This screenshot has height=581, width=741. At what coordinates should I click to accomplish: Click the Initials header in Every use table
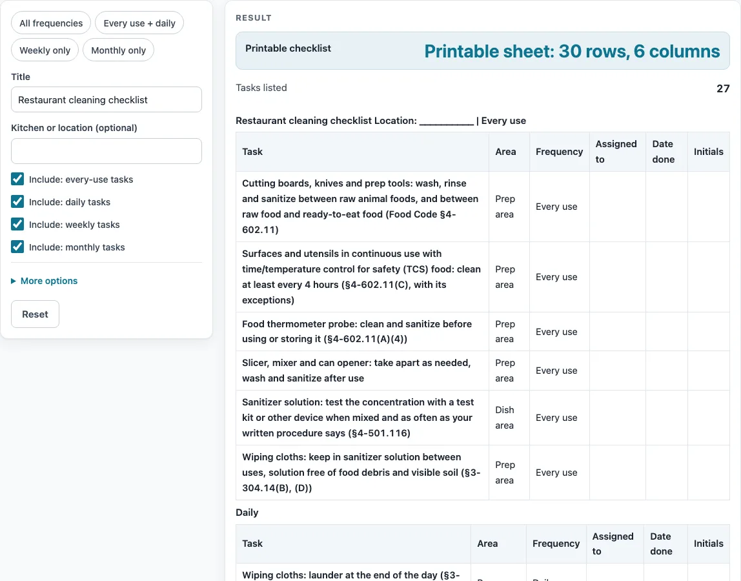708,152
